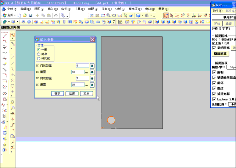Toggle Explorer 2.0 checkbox in Gif window

(x=214, y=99)
